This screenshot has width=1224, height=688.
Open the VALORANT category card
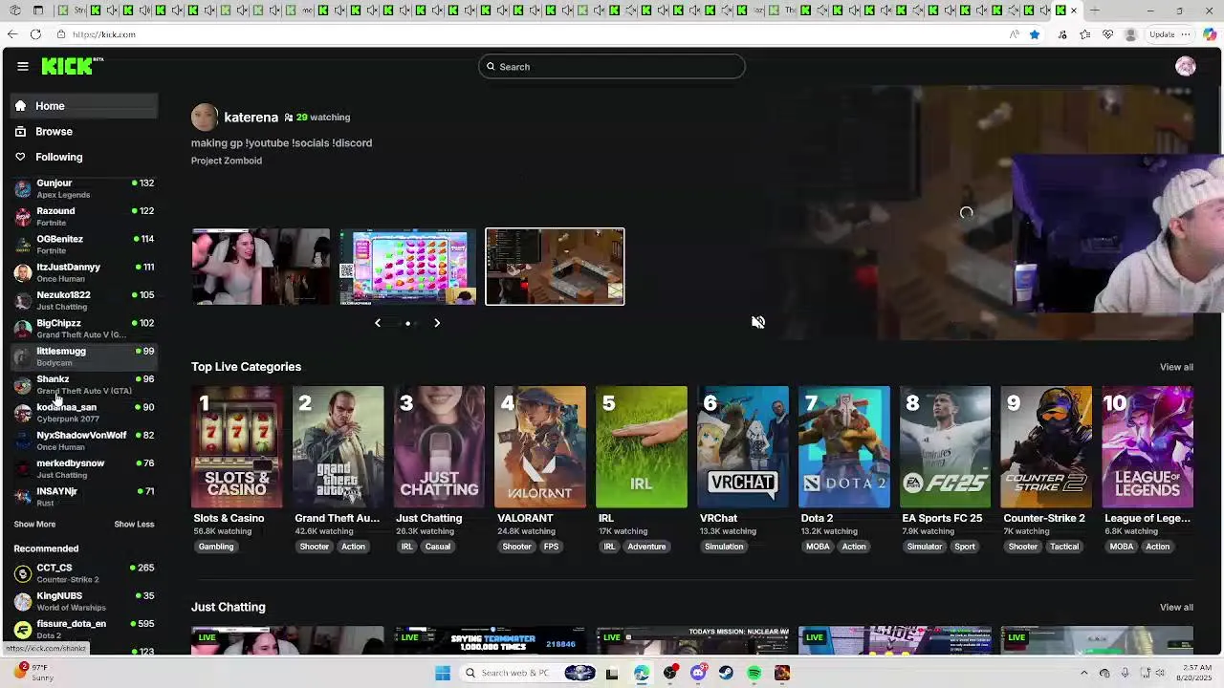540,446
